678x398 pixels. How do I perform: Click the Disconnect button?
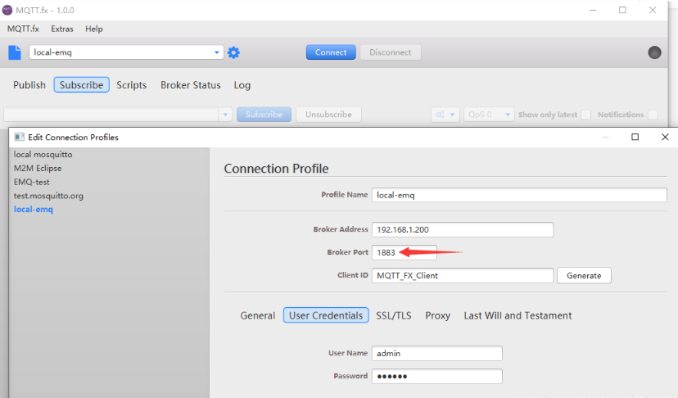tap(390, 52)
